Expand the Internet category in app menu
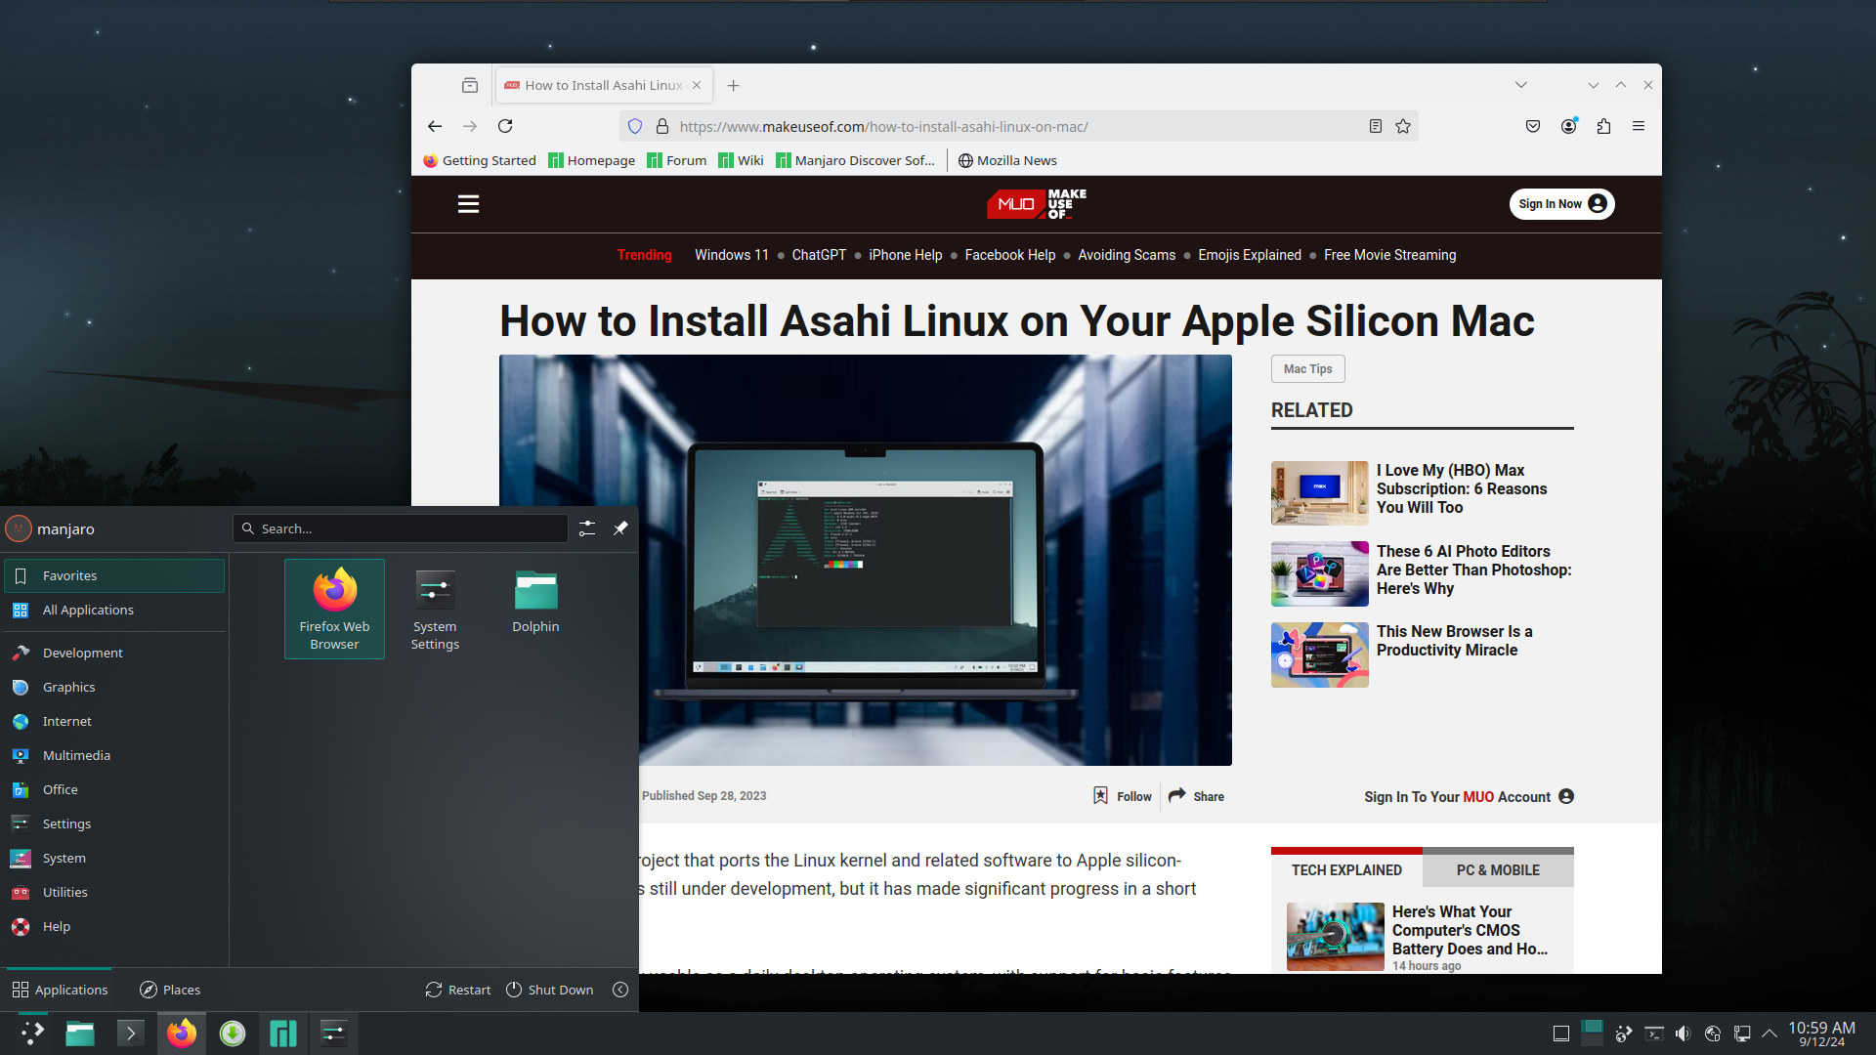The height and width of the screenshot is (1055, 1876). coord(65,720)
